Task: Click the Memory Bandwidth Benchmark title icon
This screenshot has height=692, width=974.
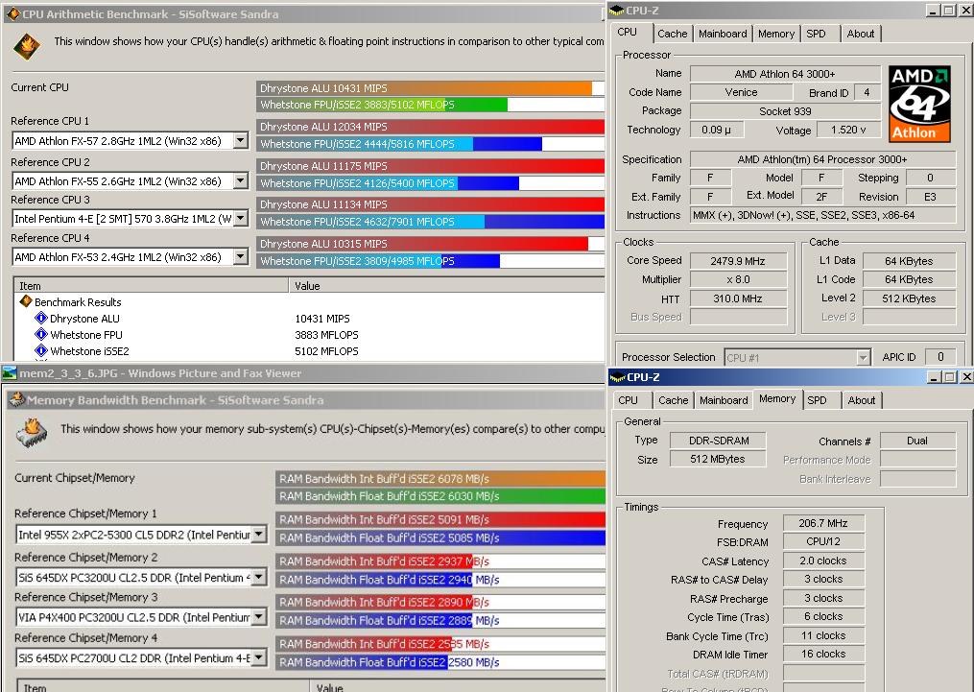Action: point(16,399)
